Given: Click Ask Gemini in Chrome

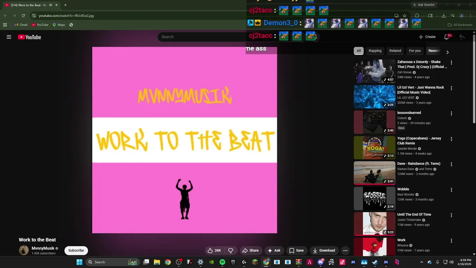Looking at the screenshot, I should click(x=424, y=5).
